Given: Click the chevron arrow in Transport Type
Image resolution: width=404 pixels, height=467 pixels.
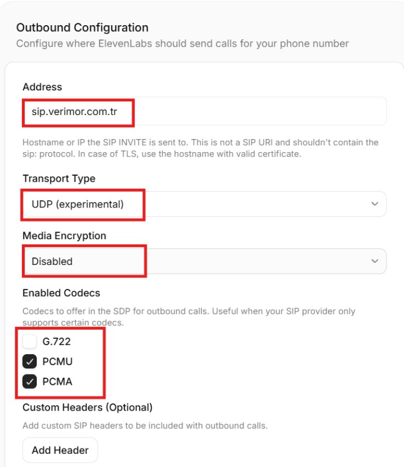Looking at the screenshot, I should pyautogui.click(x=375, y=204).
